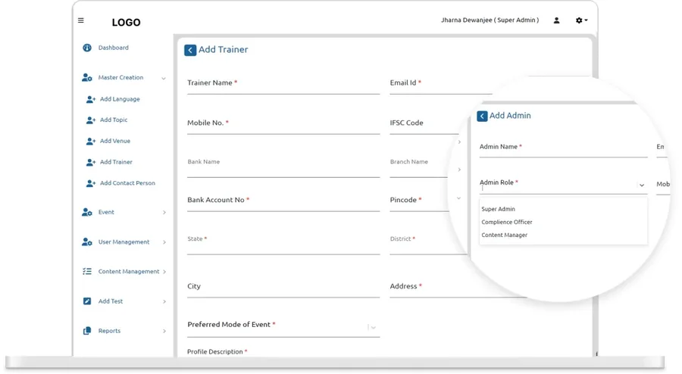The height and width of the screenshot is (374, 682).
Task: Click the Add Venue person icon
Action: click(90, 141)
